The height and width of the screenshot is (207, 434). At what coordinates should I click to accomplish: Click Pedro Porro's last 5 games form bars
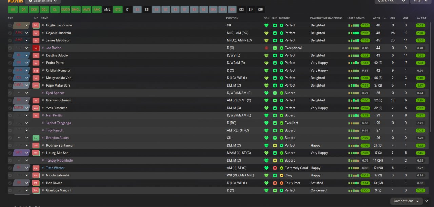pos(353,63)
